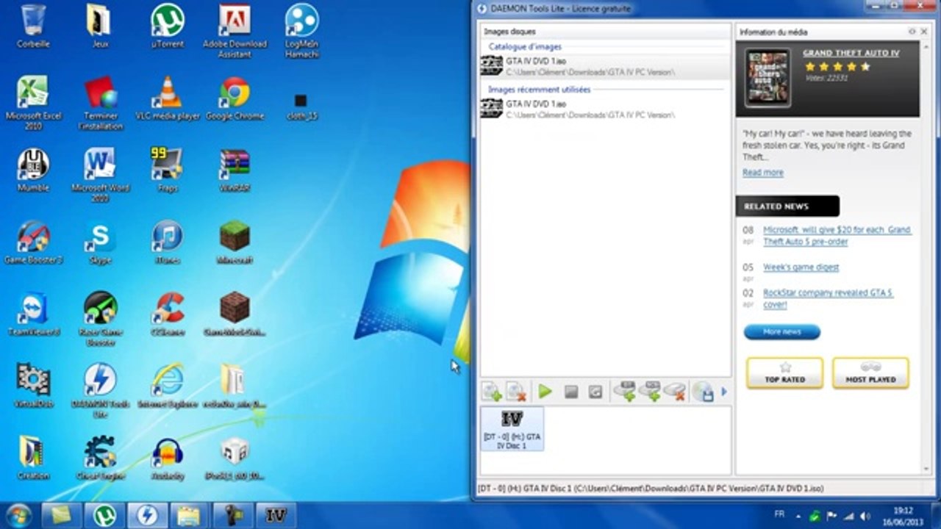Launch Mumble from the desktop
This screenshot has height=529, width=941.
(x=33, y=170)
